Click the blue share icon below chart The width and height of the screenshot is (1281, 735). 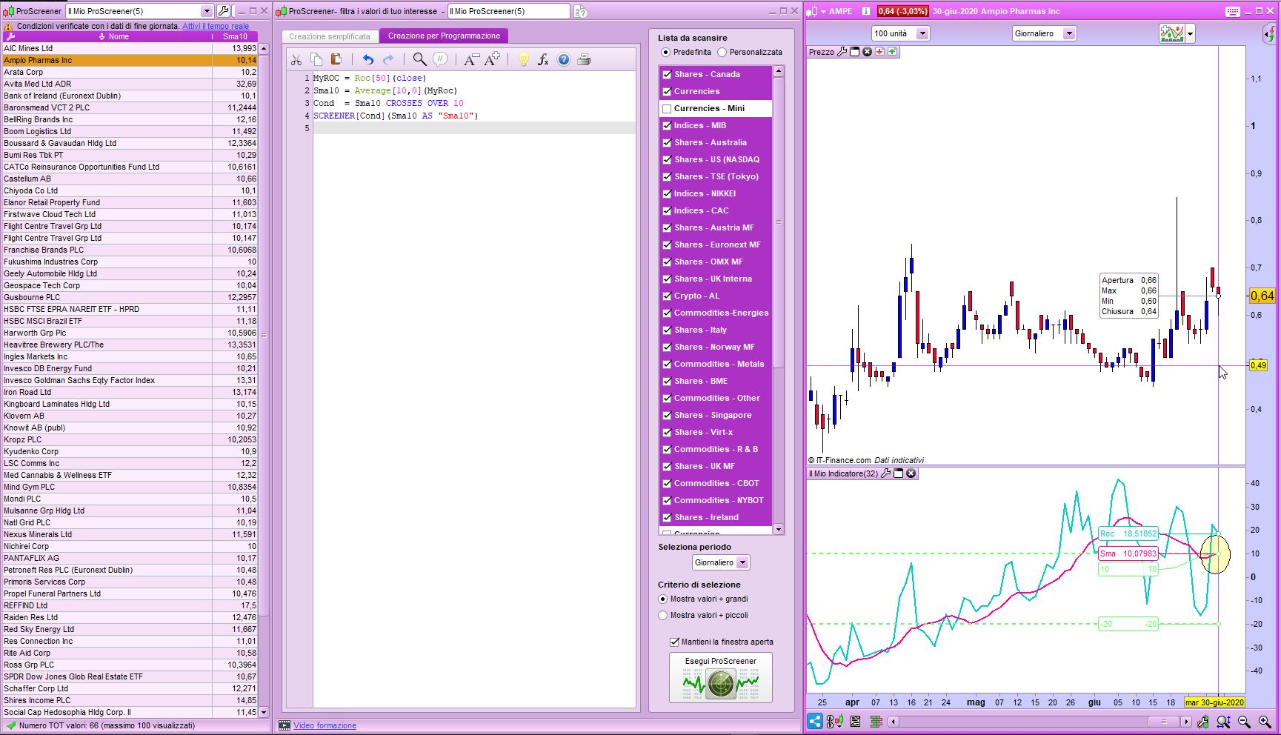815,721
